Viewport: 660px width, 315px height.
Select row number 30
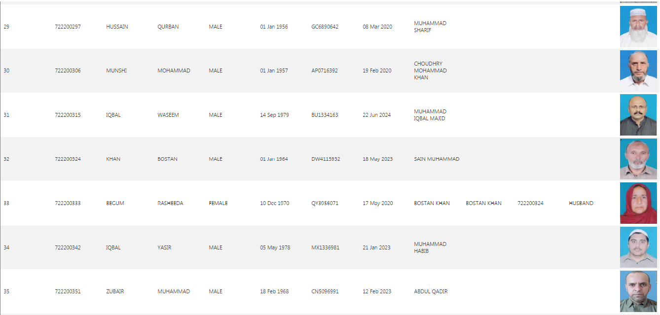pyautogui.click(x=6, y=70)
